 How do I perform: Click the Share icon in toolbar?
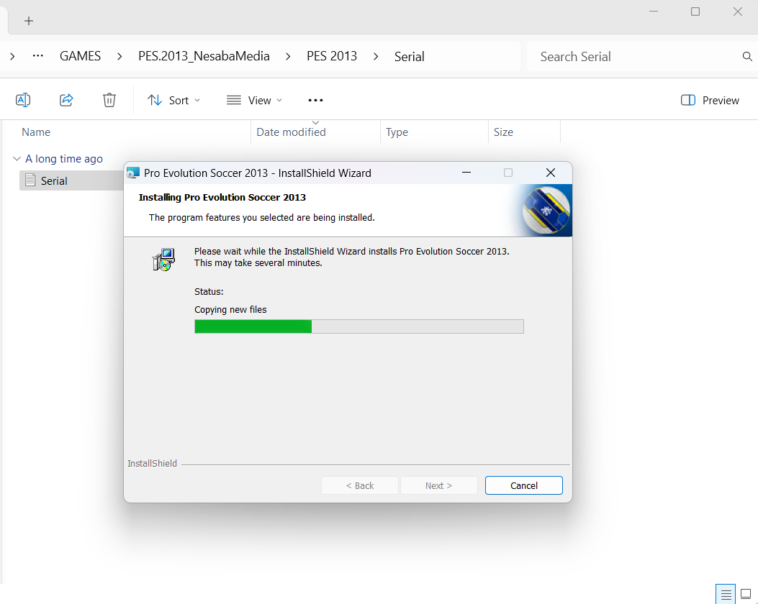coord(66,100)
